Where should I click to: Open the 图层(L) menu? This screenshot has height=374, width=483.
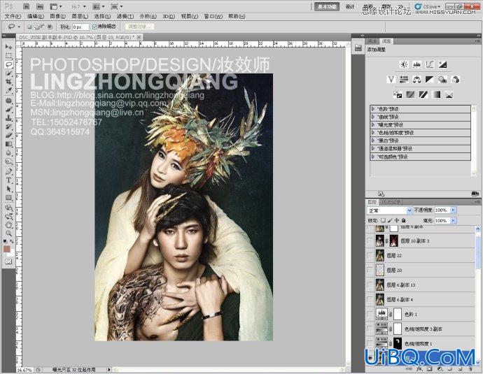coord(80,16)
